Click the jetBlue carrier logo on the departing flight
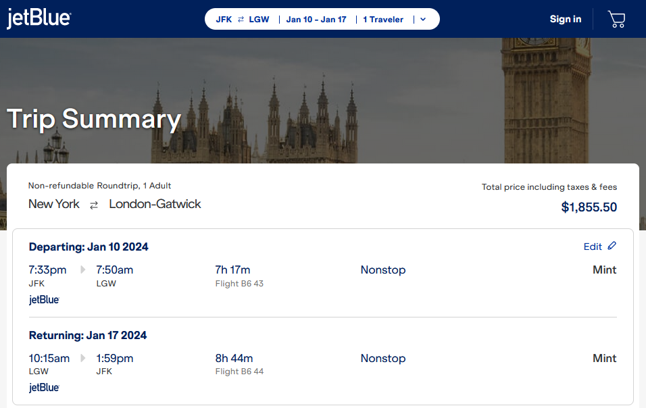This screenshot has width=646, height=408. click(43, 299)
